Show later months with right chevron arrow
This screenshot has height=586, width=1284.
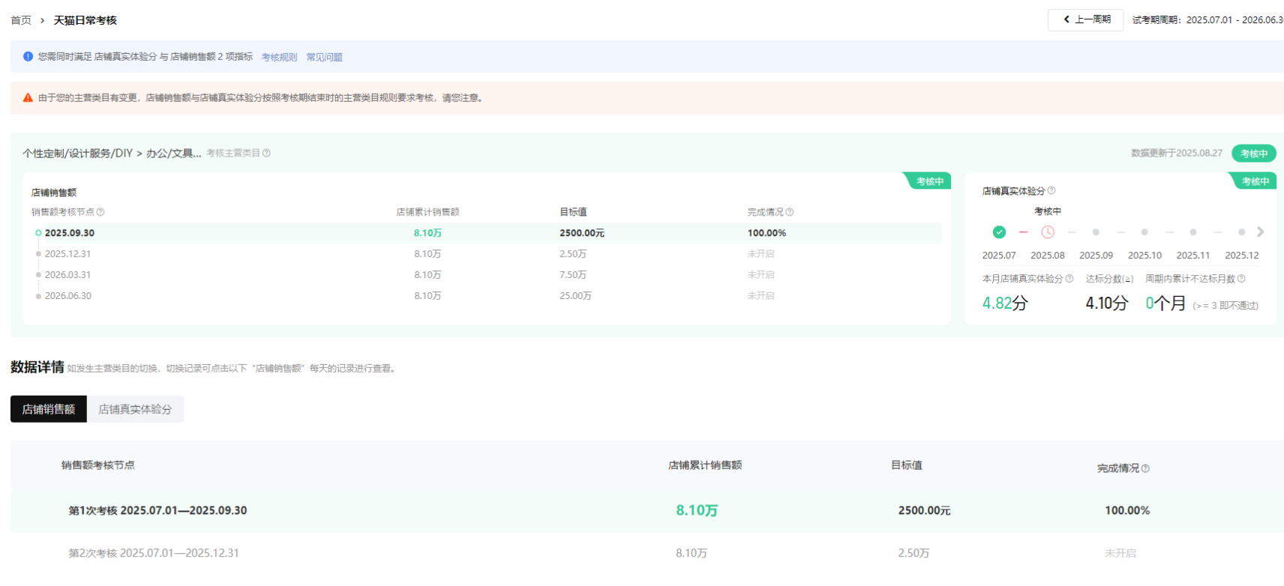point(1261,232)
